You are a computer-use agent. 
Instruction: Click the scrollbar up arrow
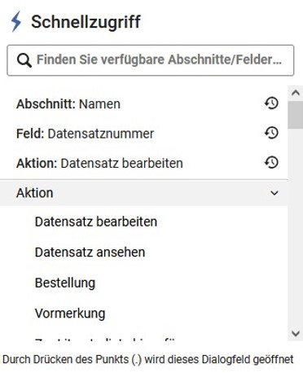(x=296, y=93)
